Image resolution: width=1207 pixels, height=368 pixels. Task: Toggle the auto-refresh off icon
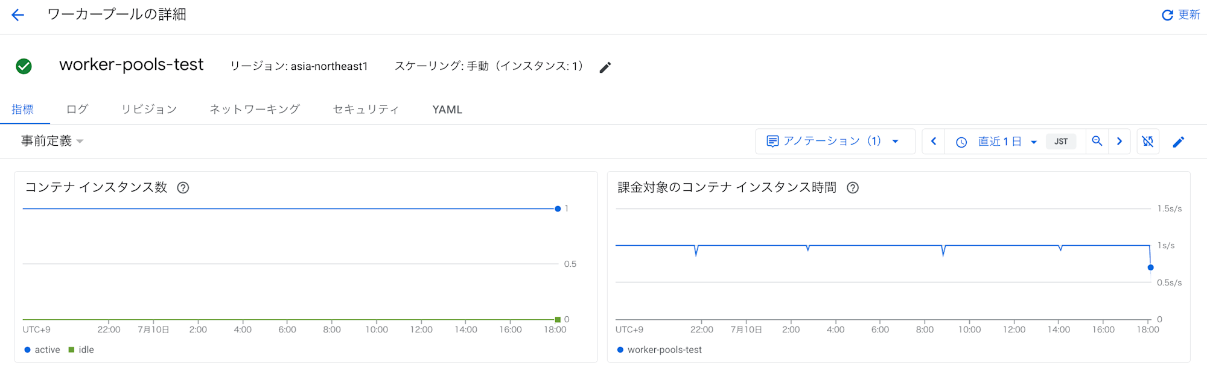coord(1148,142)
